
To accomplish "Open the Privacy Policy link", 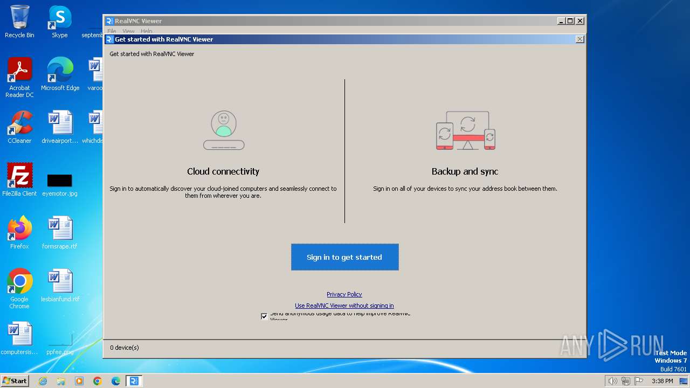I will click(344, 294).
